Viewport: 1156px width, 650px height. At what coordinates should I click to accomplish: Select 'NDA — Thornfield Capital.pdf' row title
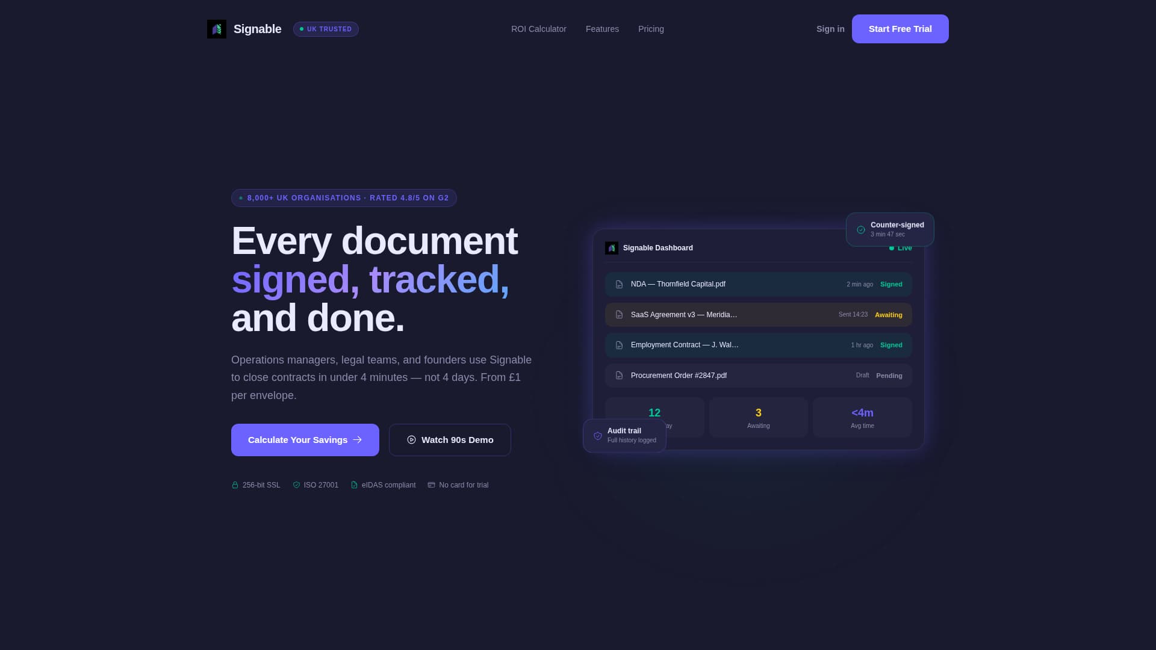tap(678, 284)
